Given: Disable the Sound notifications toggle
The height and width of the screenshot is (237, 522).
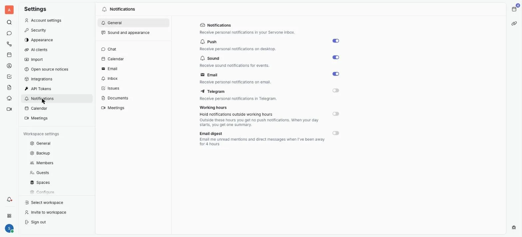Looking at the screenshot, I should (x=336, y=58).
